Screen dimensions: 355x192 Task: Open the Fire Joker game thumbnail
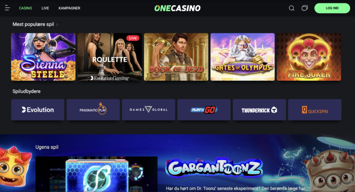(309, 57)
